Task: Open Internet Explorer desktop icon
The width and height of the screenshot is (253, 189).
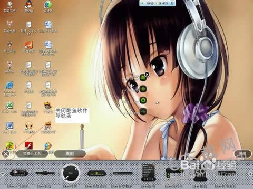Action: (x=9, y=86)
